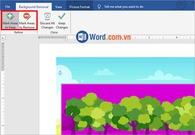Viewport: 195px width, 135px height.
Task: Open the View tab
Action: [x=58, y=7]
